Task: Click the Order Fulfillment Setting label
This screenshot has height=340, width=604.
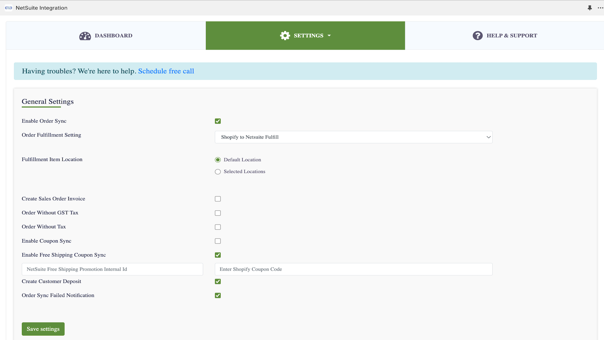Action: (x=51, y=135)
